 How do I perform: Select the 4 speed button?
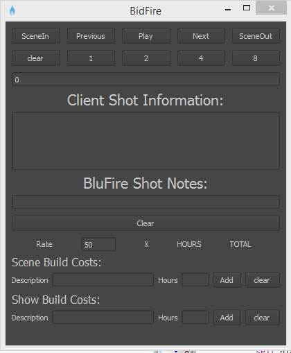[x=201, y=58]
